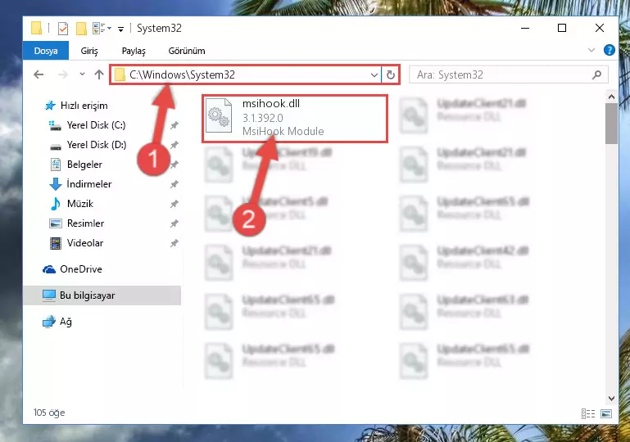Open Yerel Disk (D:) from the sidebar

click(x=97, y=145)
